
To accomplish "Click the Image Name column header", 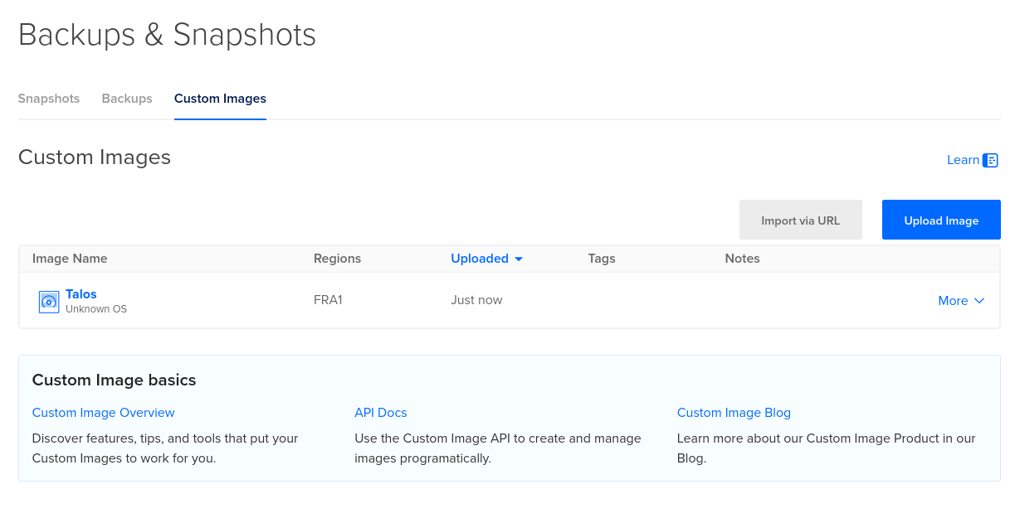I will click(x=70, y=259).
